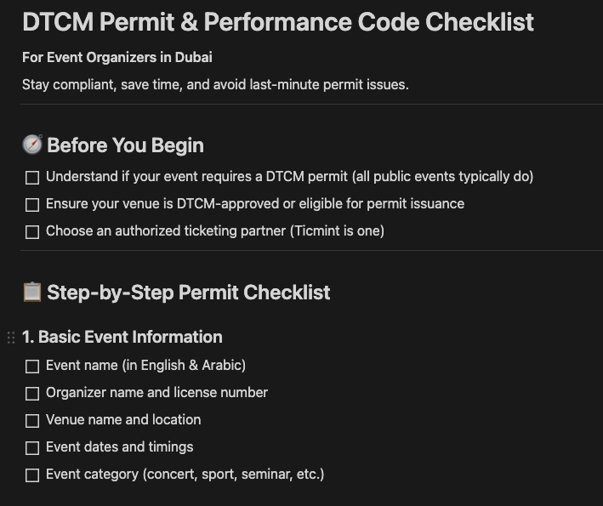Screen dimensions: 603x506
Task: Tick the Venue name and location checkbox
Action: point(32,421)
